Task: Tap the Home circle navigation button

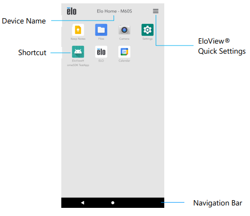Action: coord(113,203)
